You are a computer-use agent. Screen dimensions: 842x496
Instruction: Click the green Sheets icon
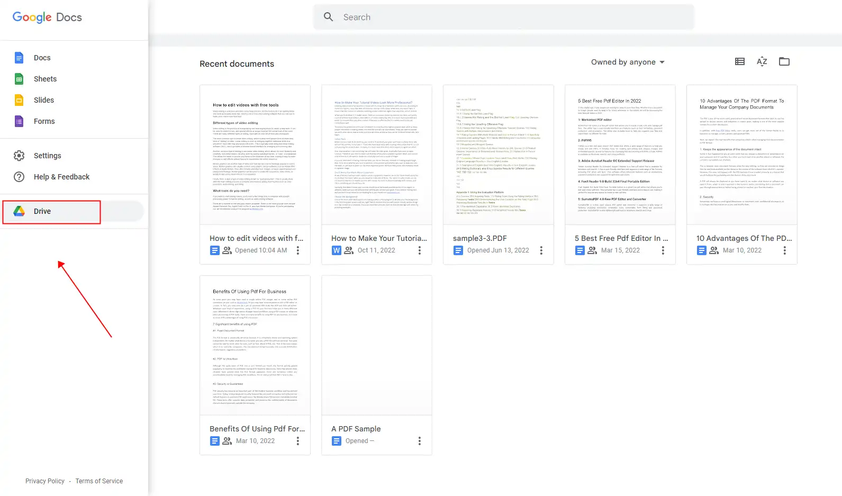tap(19, 79)
